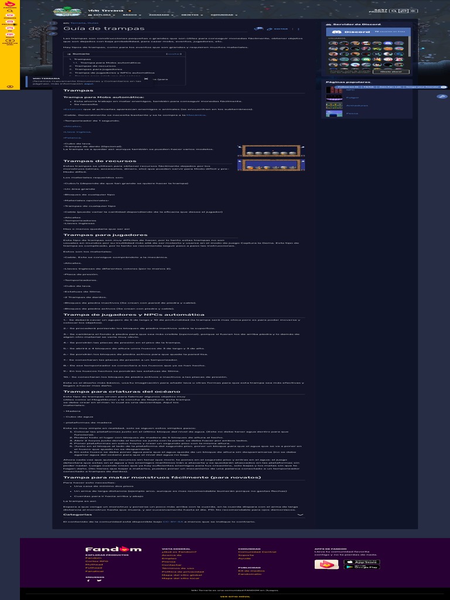Open the Twitter icon under Síguenos
This screenshot has width=450, height=600.
(x=100, y=581)
